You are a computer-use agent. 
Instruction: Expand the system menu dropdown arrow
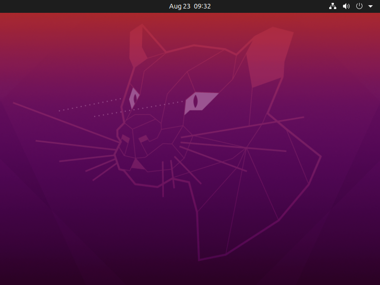pyautogui.click(x=370, y=6)
